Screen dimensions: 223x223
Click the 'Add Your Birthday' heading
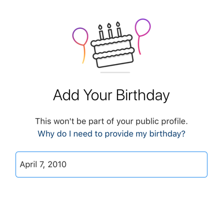(111, 95)
